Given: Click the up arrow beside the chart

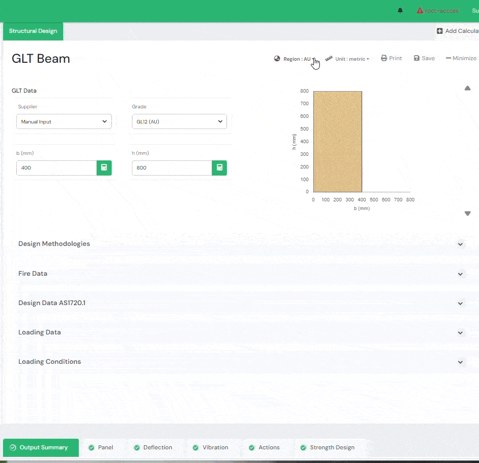Looking at the screenshot, I should 467,88.
